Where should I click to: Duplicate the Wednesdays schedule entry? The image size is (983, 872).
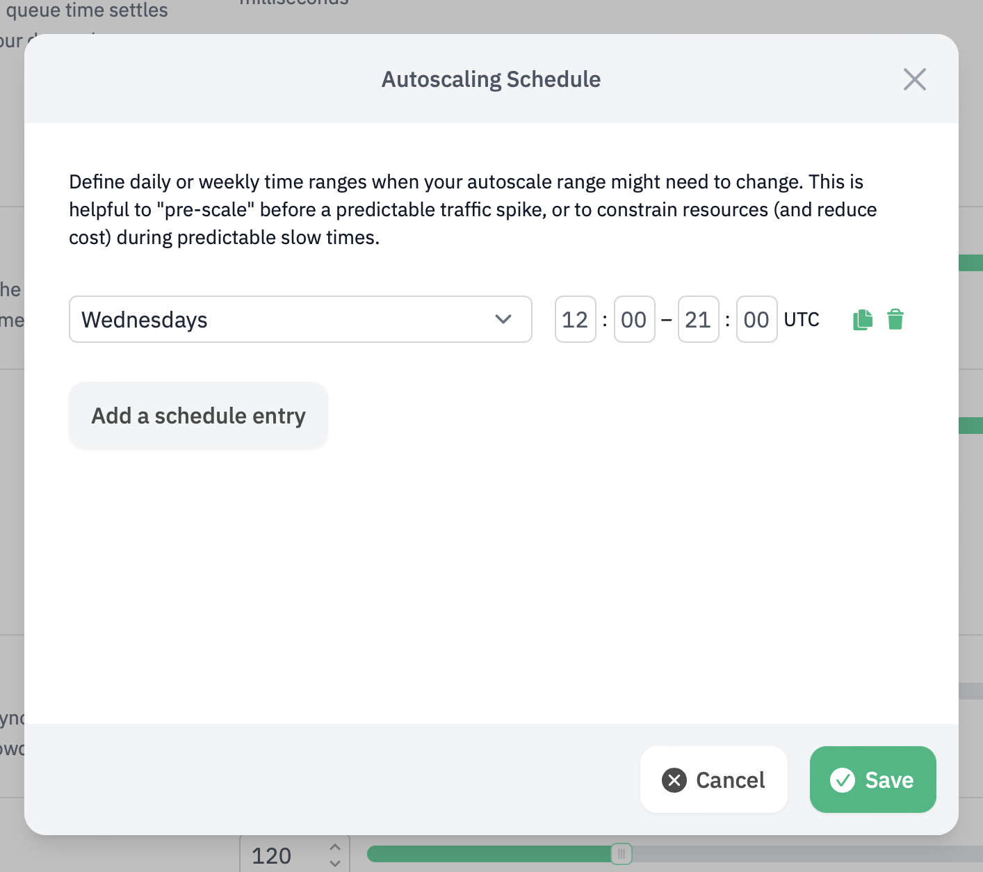(x=862, y=320)
